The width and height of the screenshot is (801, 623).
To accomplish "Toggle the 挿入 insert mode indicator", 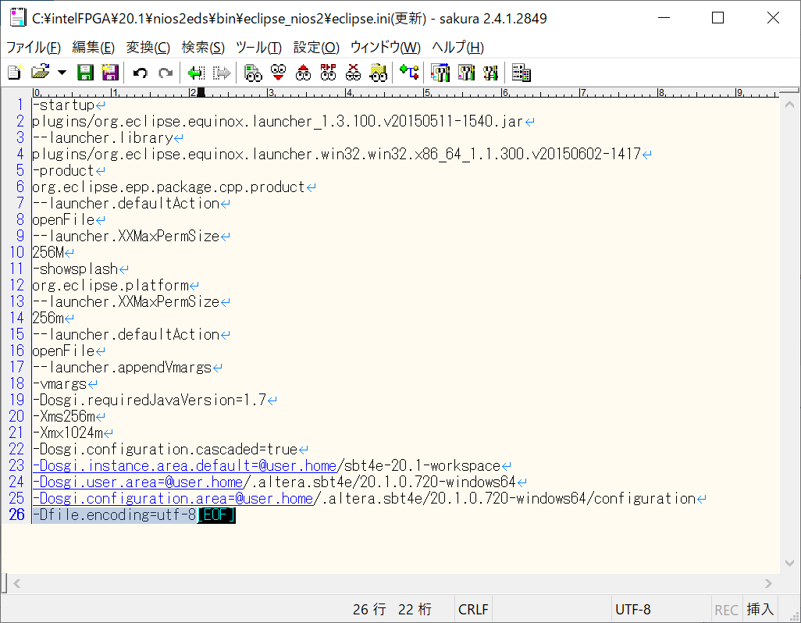I will pos(760,609).
